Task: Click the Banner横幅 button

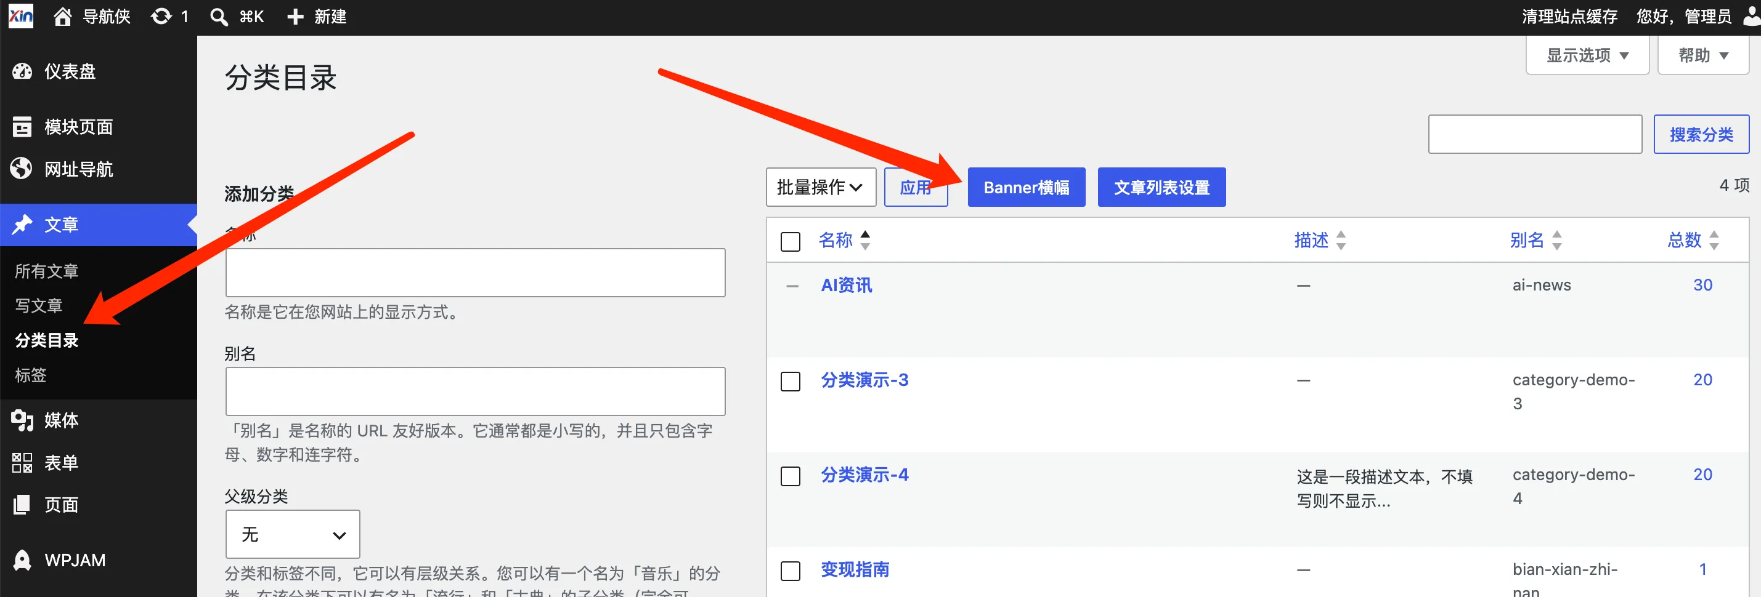Action: tap(1026, 187)
